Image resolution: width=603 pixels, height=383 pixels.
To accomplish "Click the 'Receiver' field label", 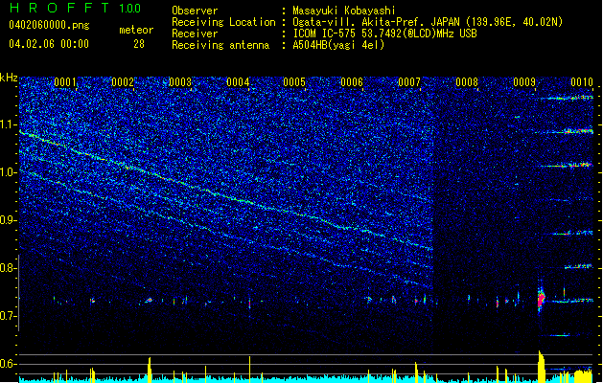I will tap(195, 34).
